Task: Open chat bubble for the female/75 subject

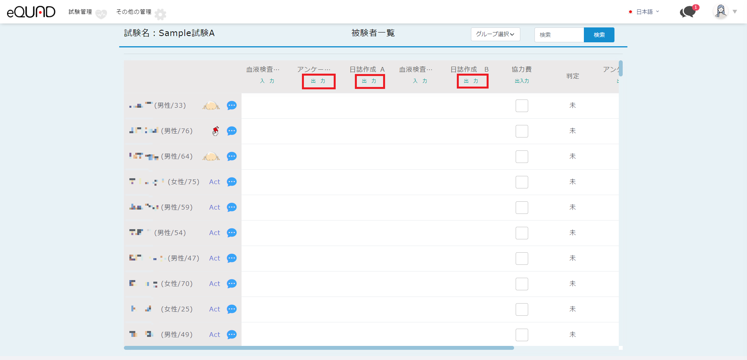Action: click(232, 182)
